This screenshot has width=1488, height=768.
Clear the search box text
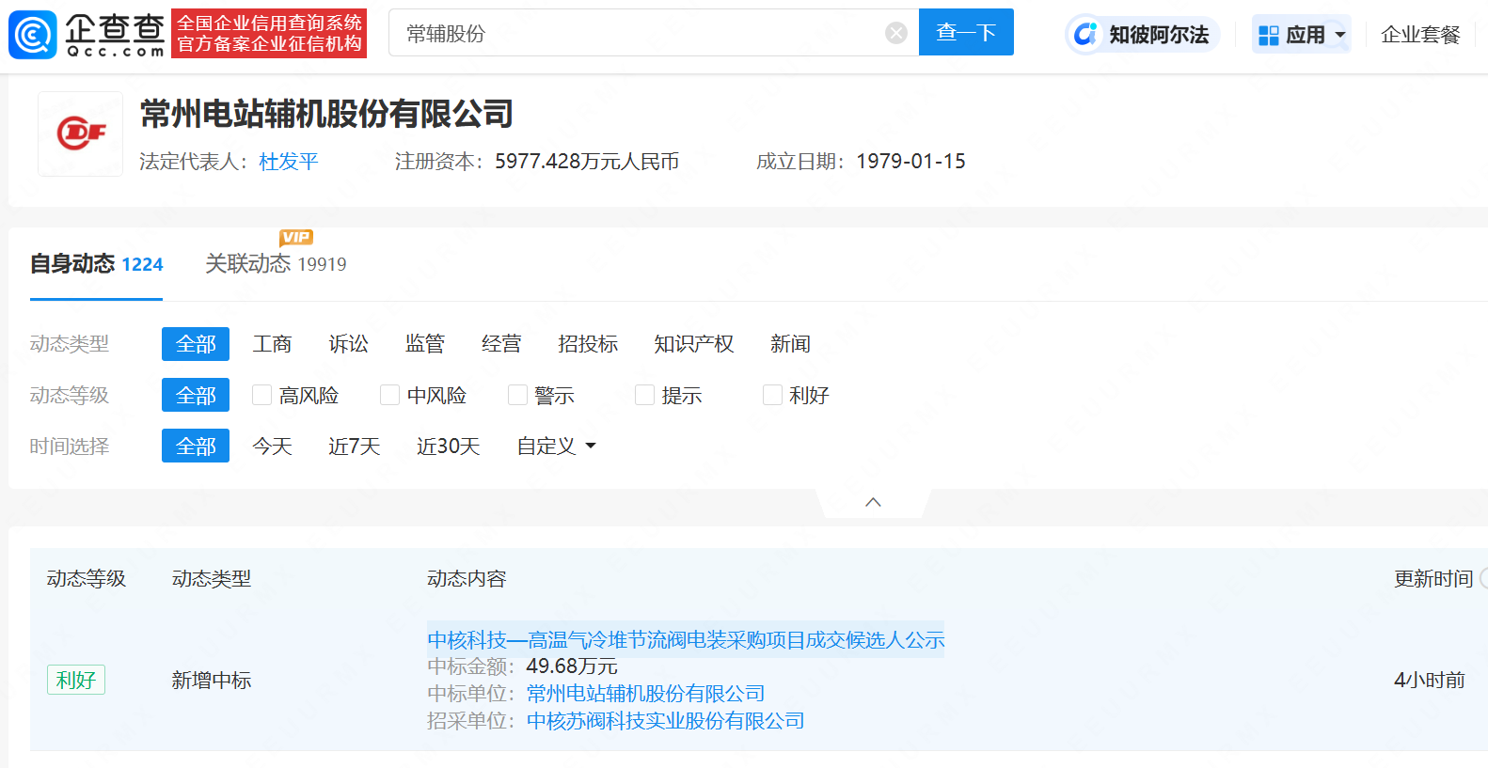[x=896, y=34]
